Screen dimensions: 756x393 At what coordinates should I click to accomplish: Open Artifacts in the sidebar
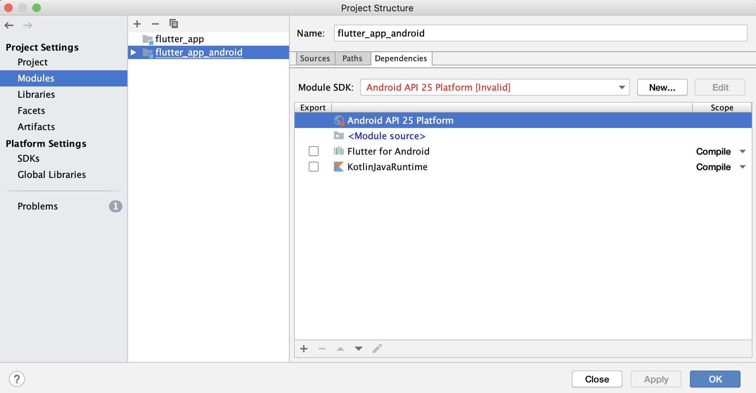36,127
